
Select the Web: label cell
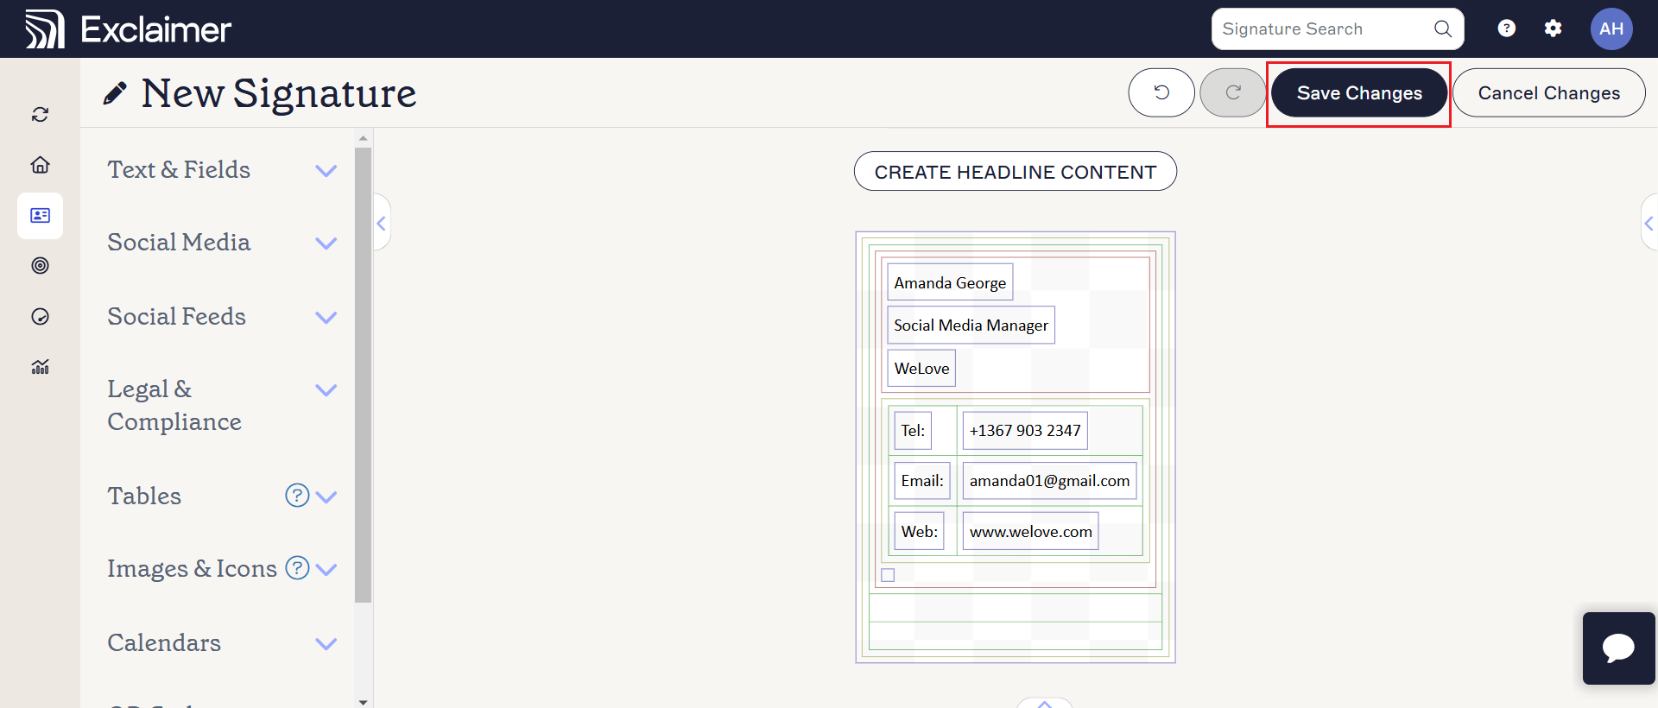(x=919, y=531)
